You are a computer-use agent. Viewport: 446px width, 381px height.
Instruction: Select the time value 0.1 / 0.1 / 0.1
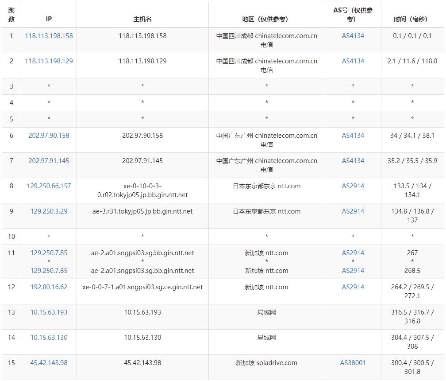pyautogui.click(x=412, y=36)
